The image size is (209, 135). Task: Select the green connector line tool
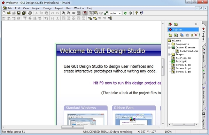coord(106,13)
